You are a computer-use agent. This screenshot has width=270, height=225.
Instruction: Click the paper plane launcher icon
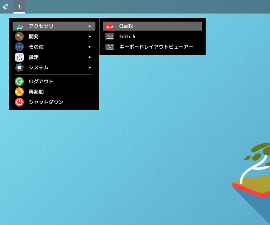click(x=5, y=7)
